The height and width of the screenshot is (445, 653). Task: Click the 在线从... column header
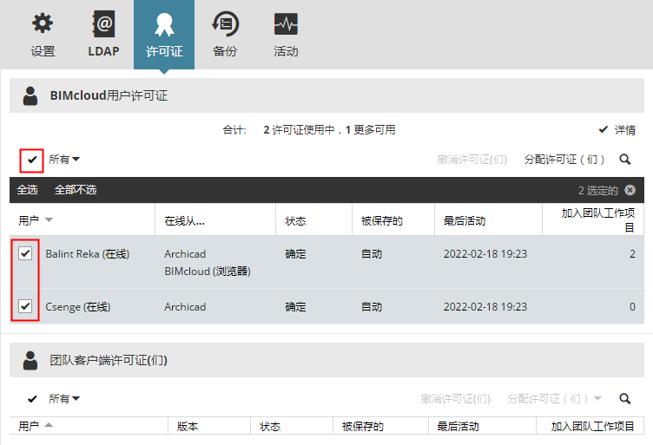pyautogui.click(x=184, y=221)
